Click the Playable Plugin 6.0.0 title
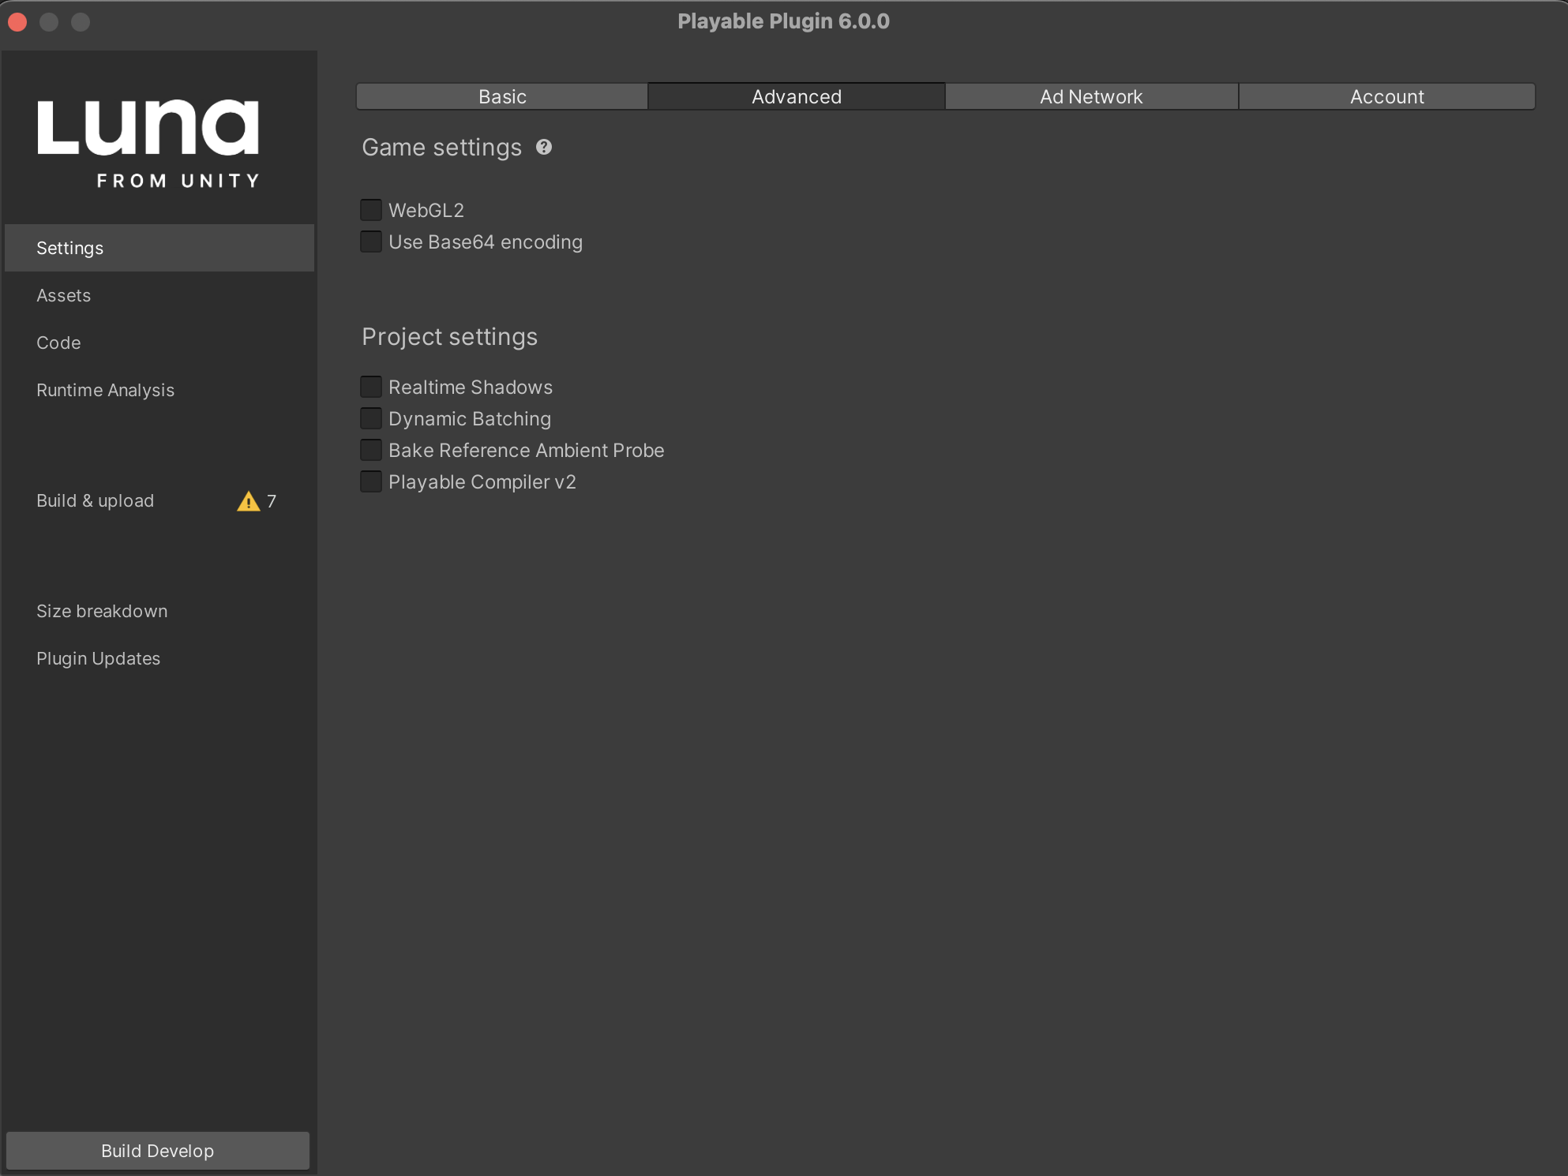Viewport: 1568px width, 1176px height. point(784,21)
